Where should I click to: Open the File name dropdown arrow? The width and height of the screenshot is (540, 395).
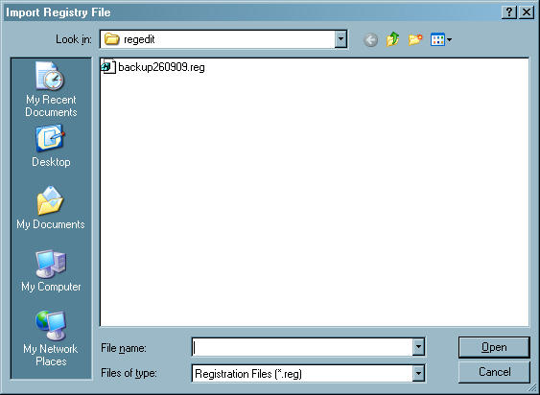(418, 347)
